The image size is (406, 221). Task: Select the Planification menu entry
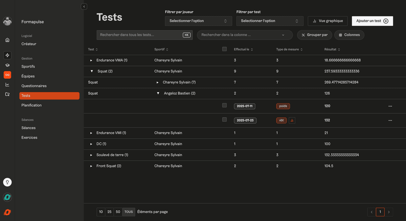[31, 105]
